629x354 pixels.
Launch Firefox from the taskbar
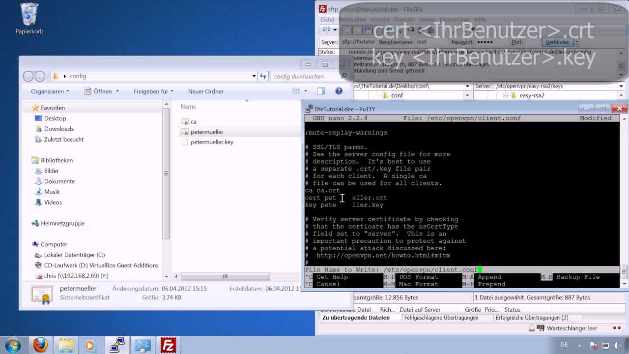pyautogui.click(x=40, y=345)
